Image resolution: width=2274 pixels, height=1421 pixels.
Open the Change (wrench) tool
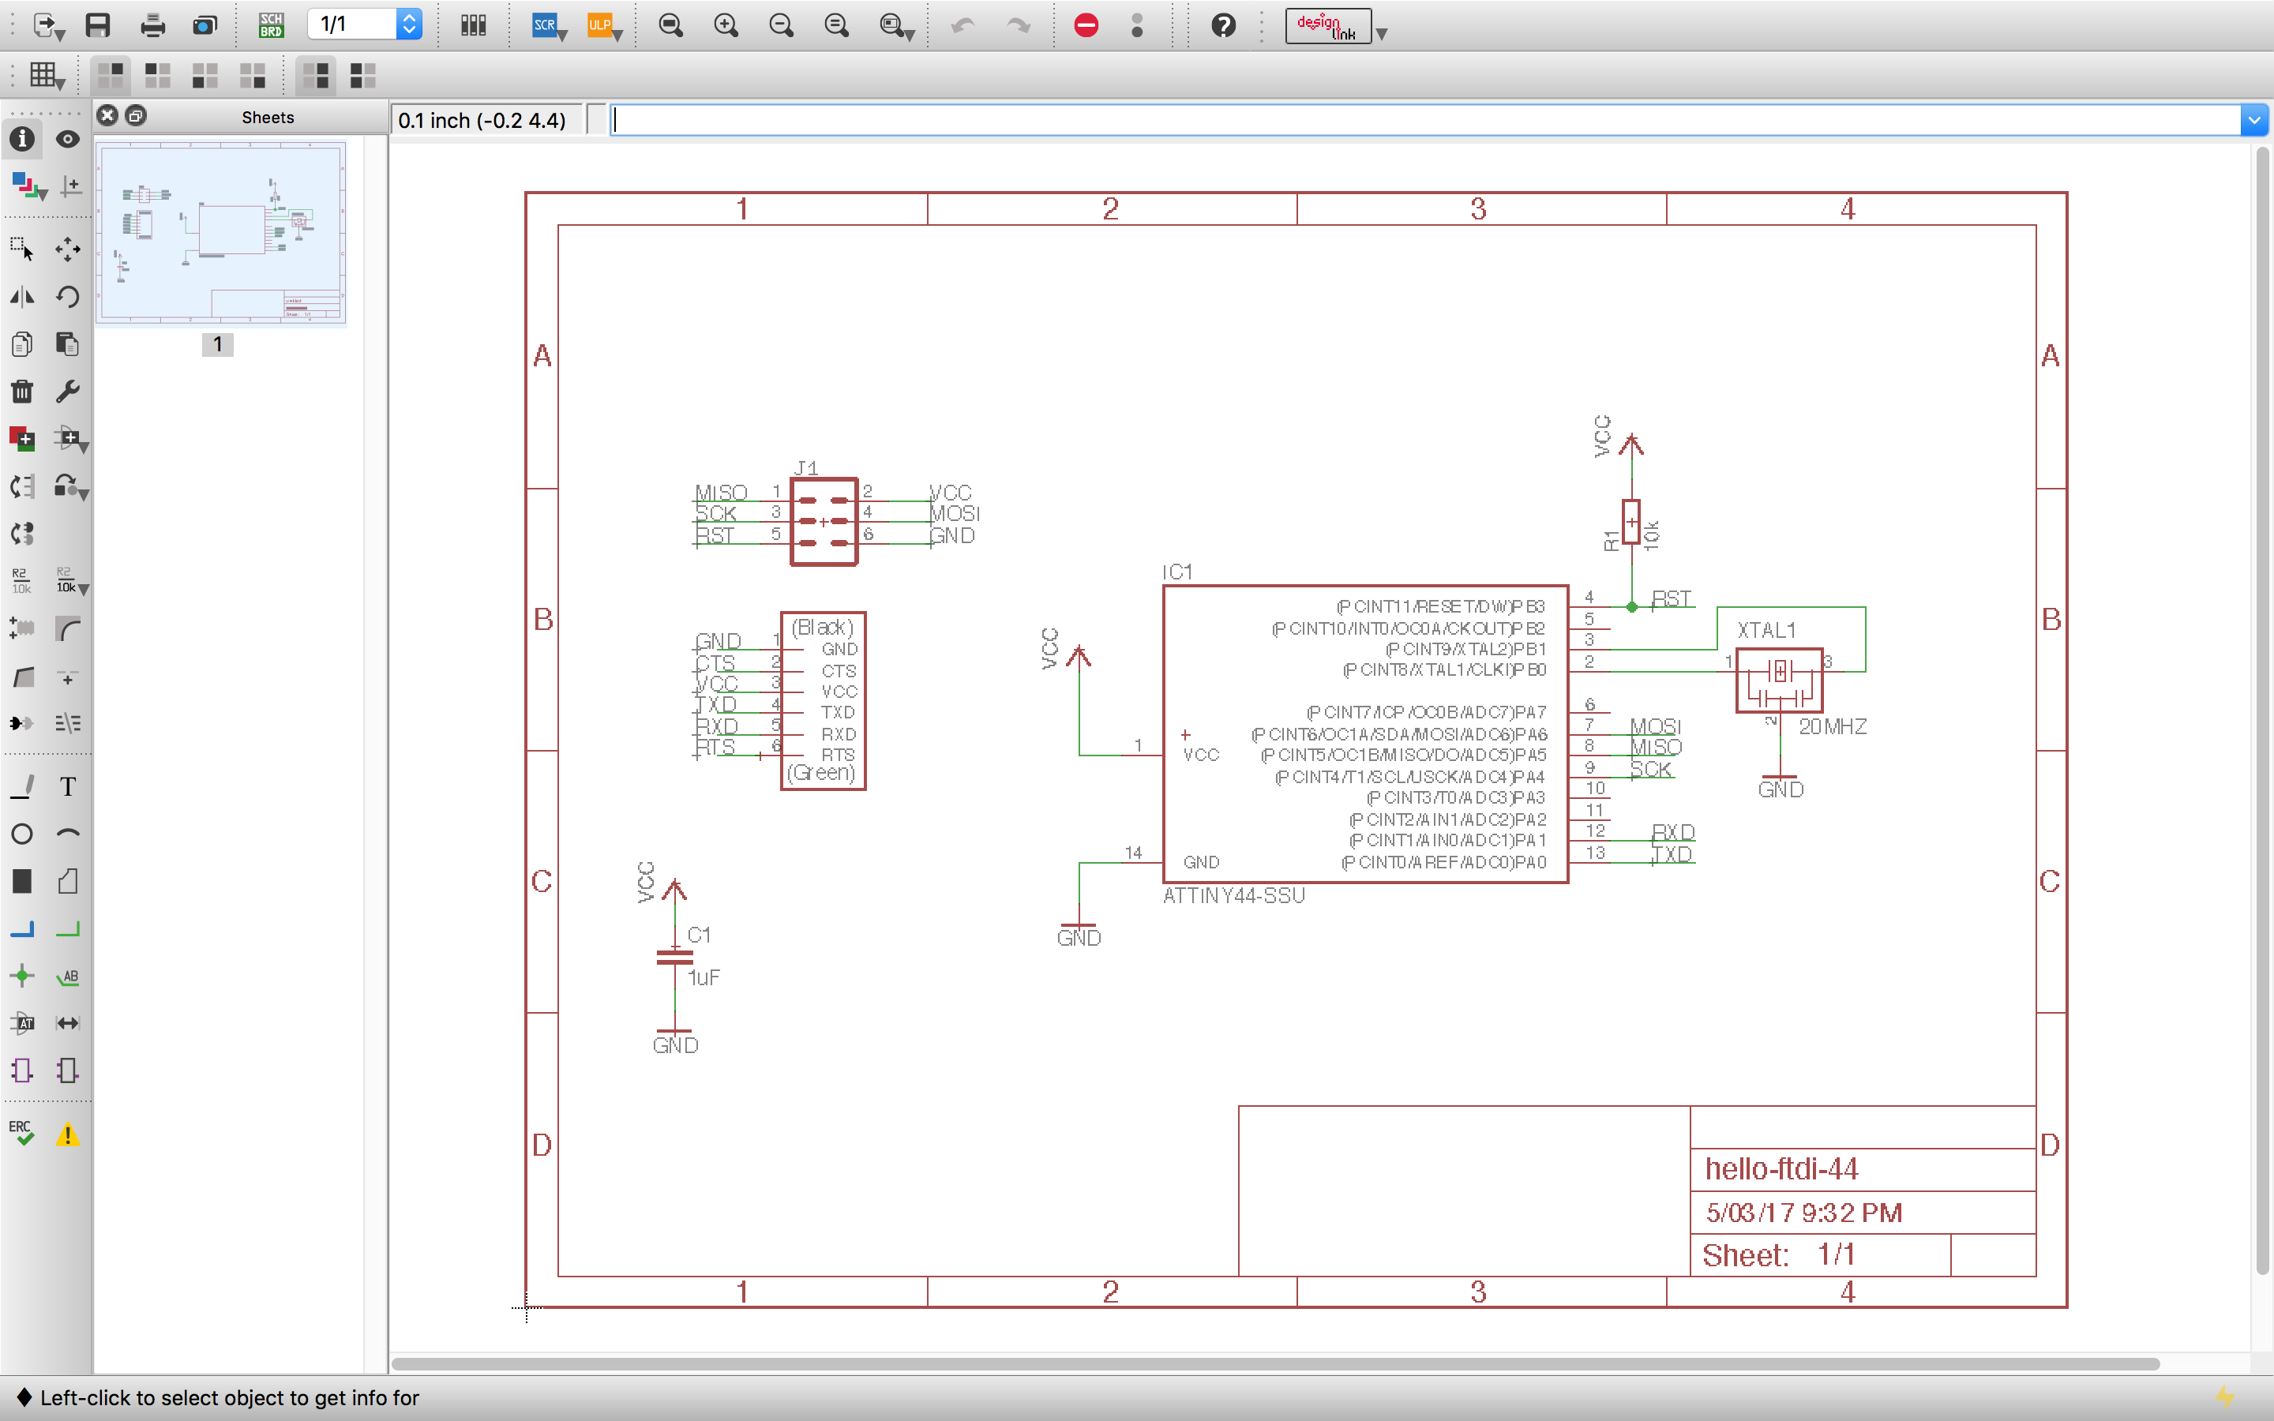coord(68,392)
